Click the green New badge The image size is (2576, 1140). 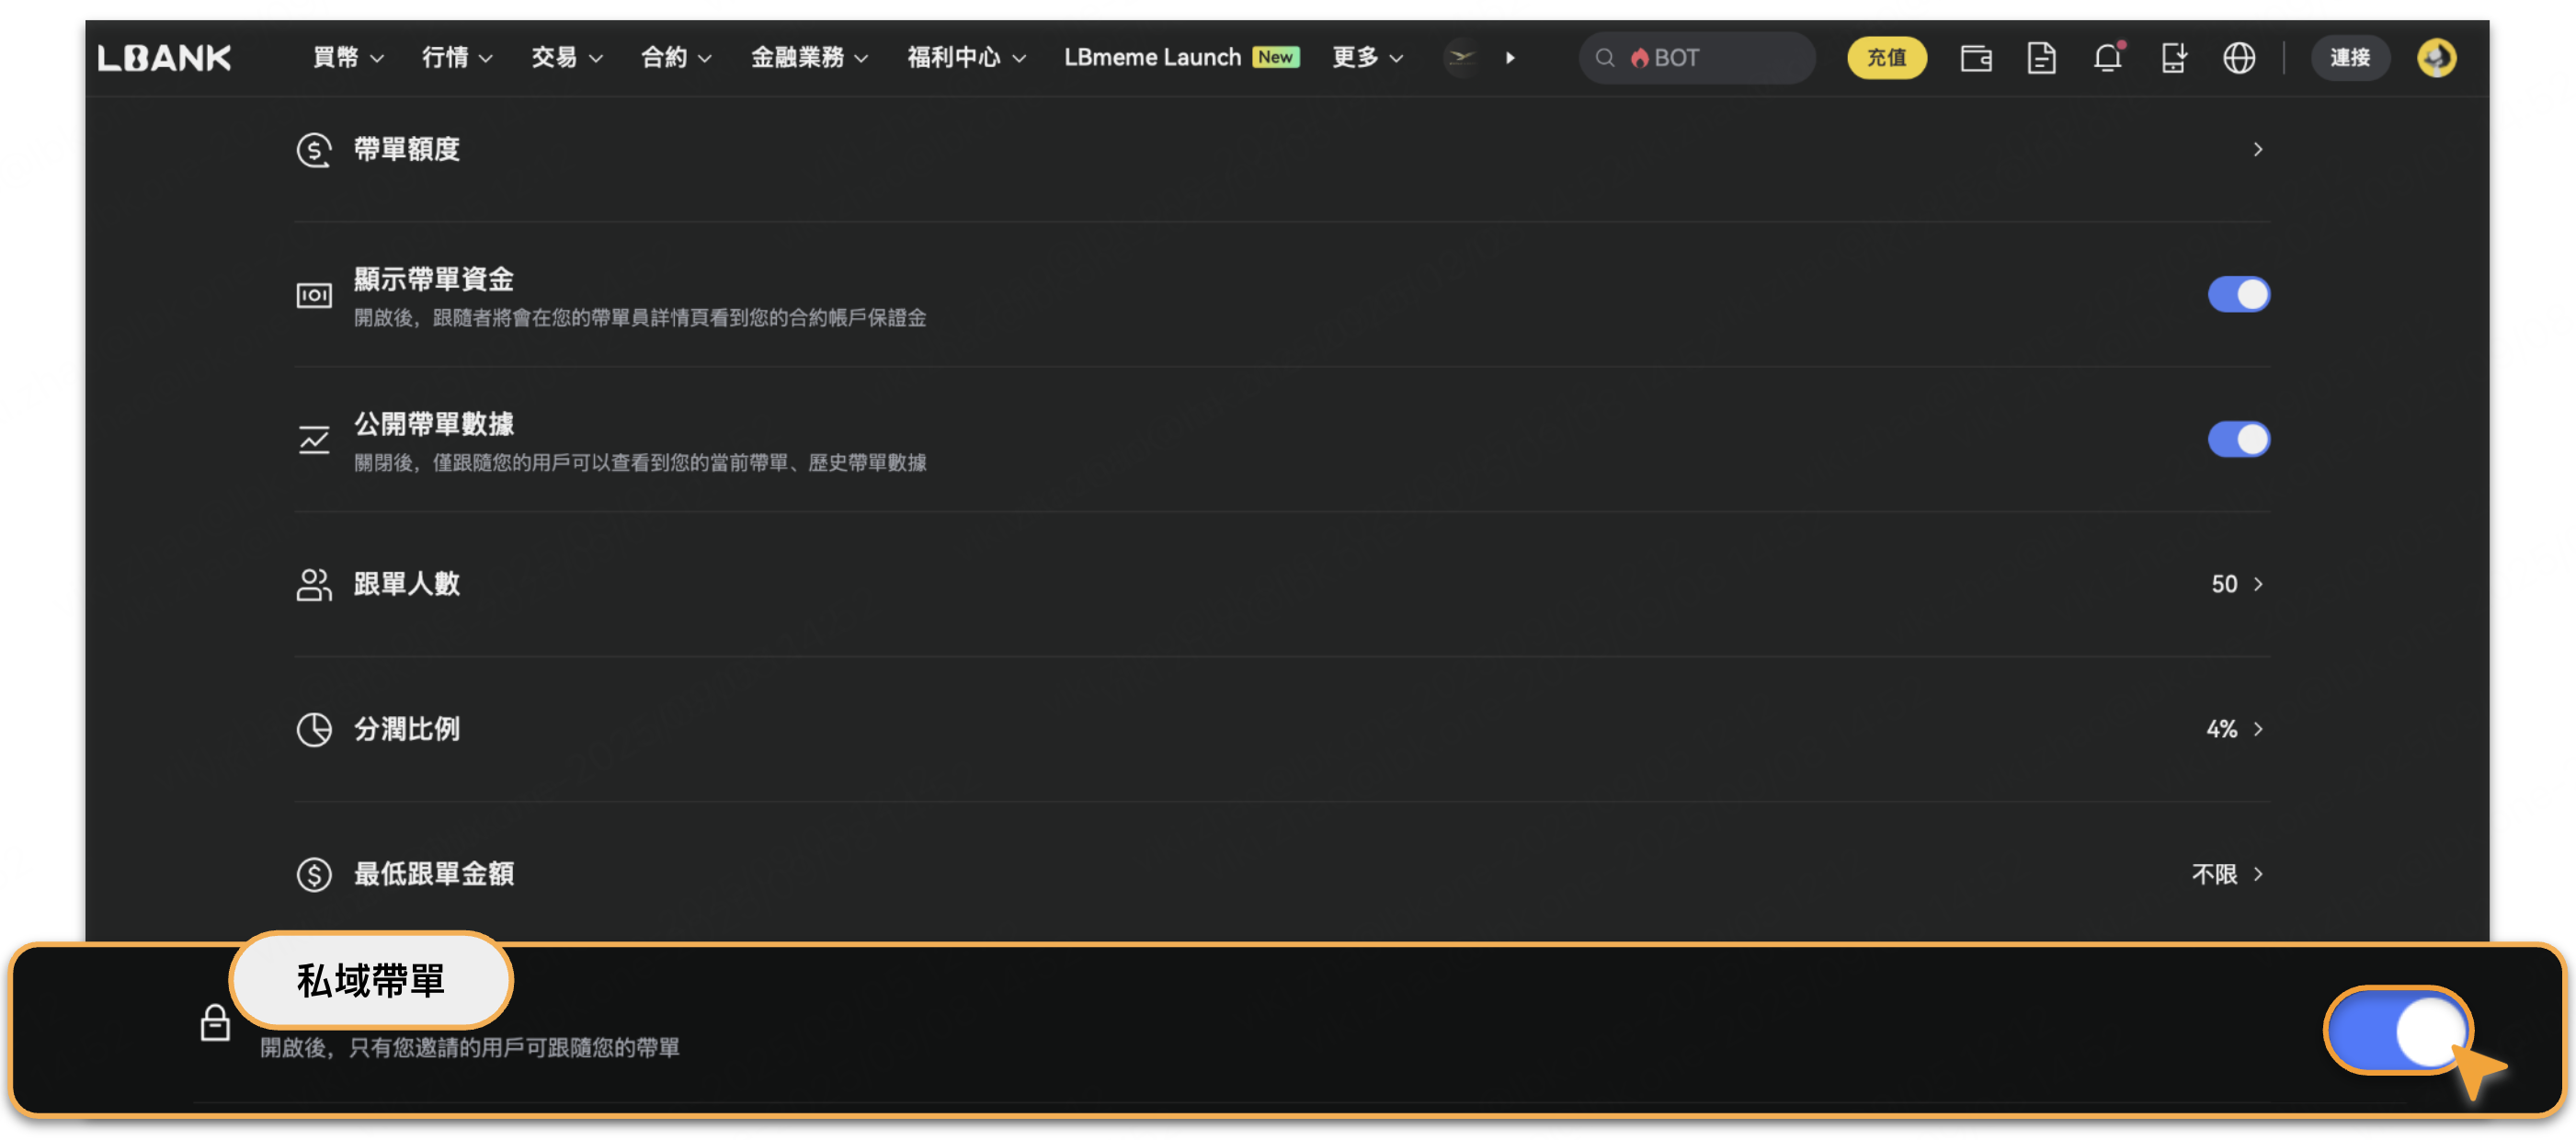(1275, 57)
